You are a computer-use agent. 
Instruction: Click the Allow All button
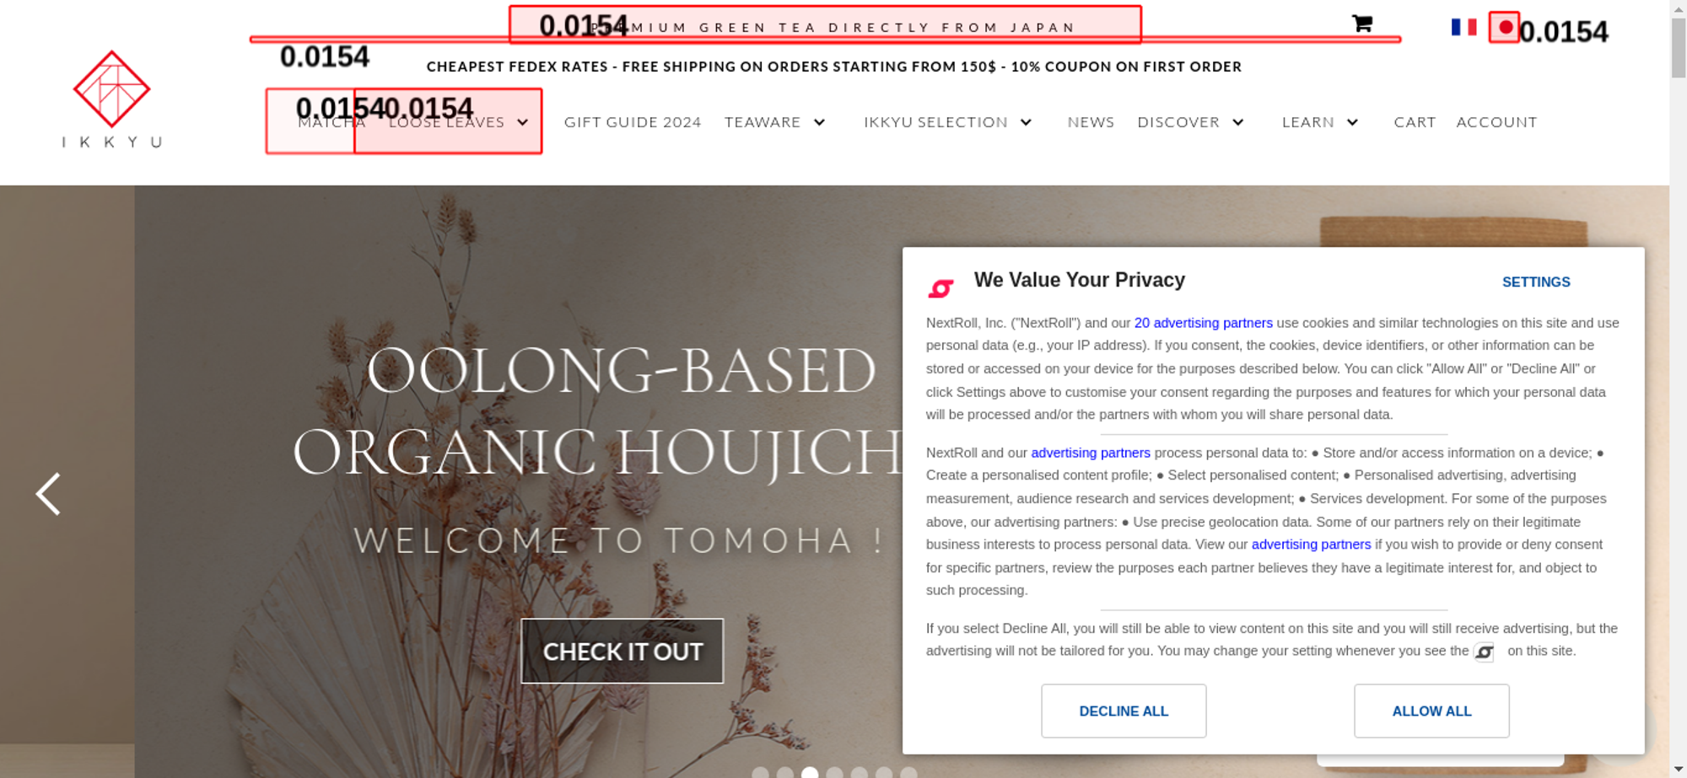(x=1431, y=711)
